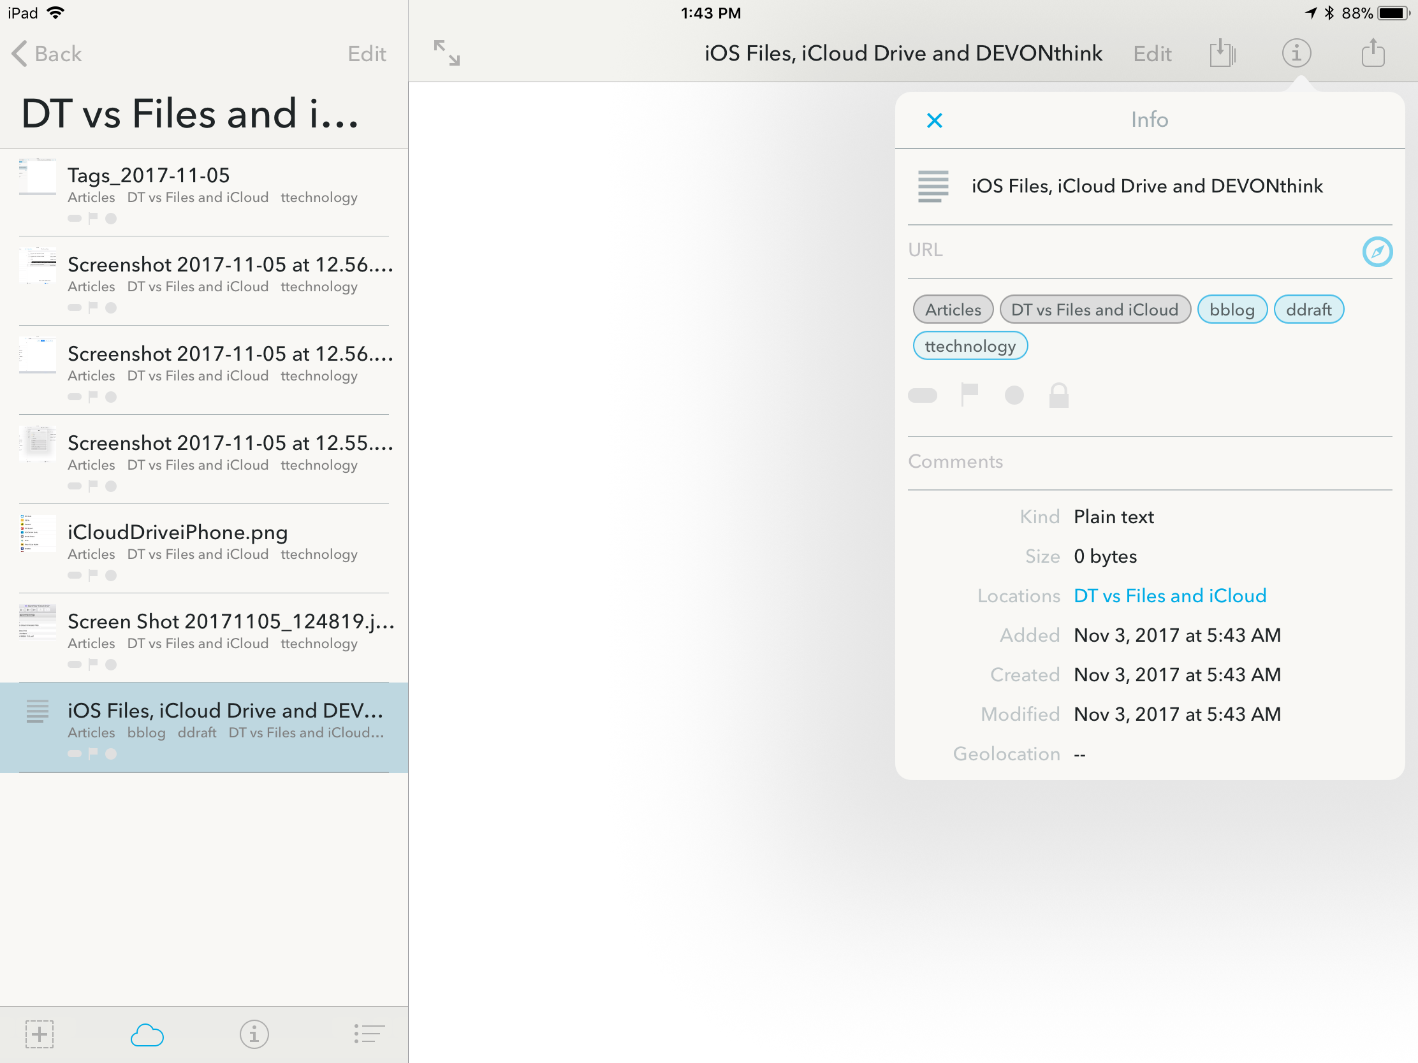1418x1063 pixels.
Task: Tap the Kind value Plain text
Action: point(1113,517)
